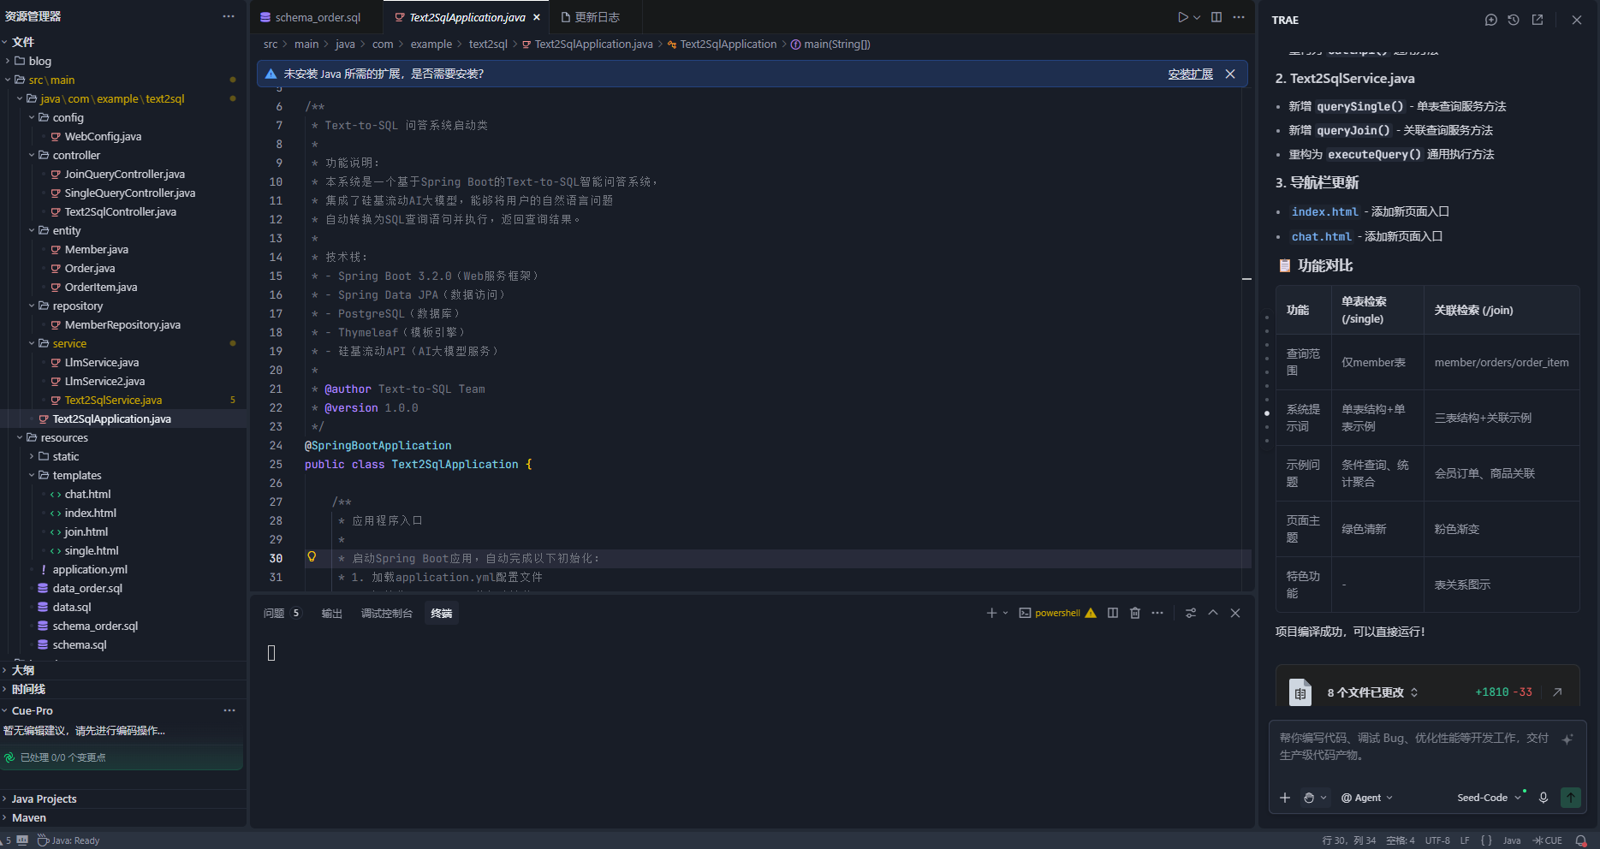Open explorer panel more actions ellipsis
The height and width of the screenshot is (849, 1600).
[x=229, y=16]
